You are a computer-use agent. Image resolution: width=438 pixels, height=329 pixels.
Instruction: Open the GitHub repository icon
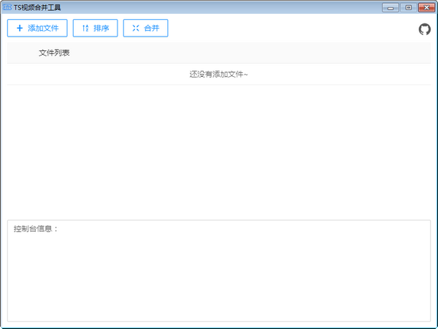click(424, 29)
